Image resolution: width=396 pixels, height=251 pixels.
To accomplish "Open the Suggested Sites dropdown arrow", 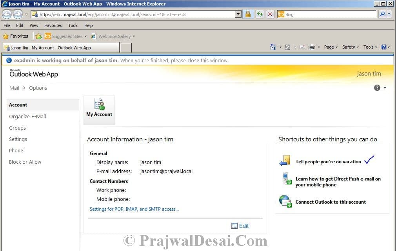I will click(x=85, y=36).
